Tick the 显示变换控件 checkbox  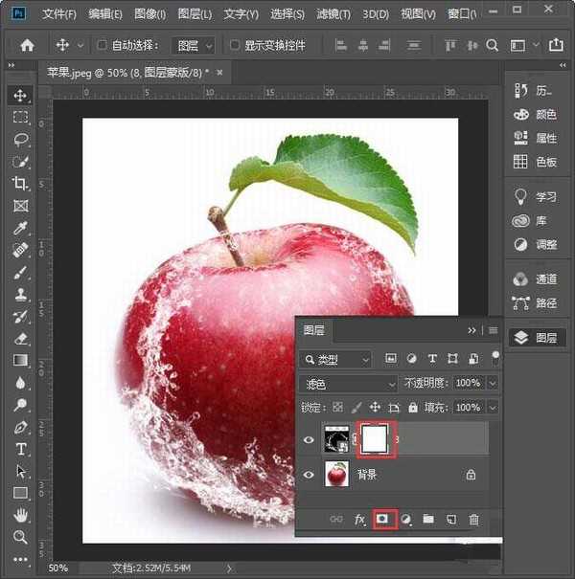(x=235, y=45)
